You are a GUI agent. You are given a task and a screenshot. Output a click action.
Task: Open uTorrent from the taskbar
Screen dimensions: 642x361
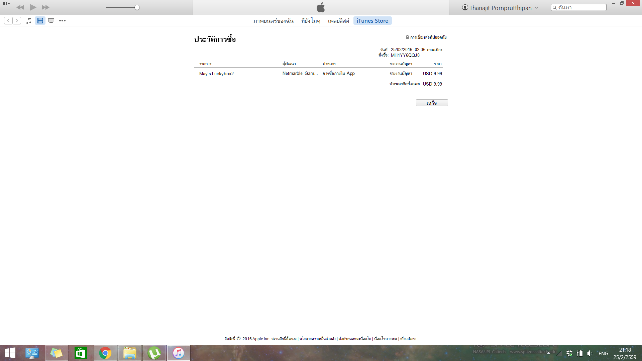(154, 353)
